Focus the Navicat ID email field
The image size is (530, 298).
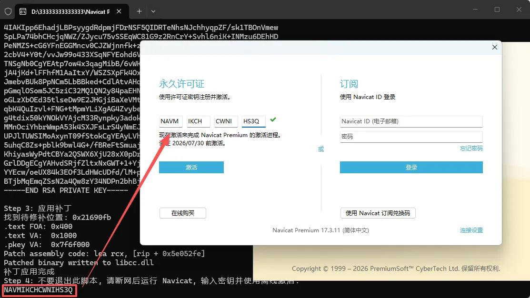click(x=411, y=121)
